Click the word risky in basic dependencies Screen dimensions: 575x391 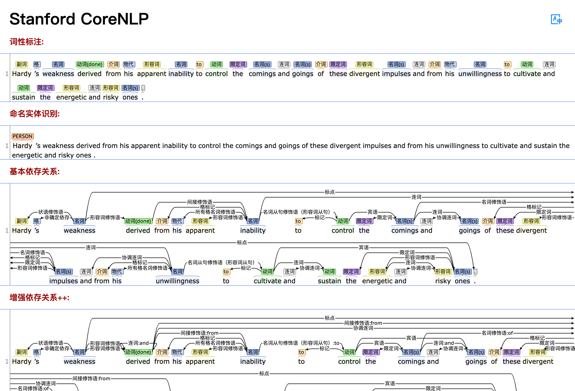[443, 281]
